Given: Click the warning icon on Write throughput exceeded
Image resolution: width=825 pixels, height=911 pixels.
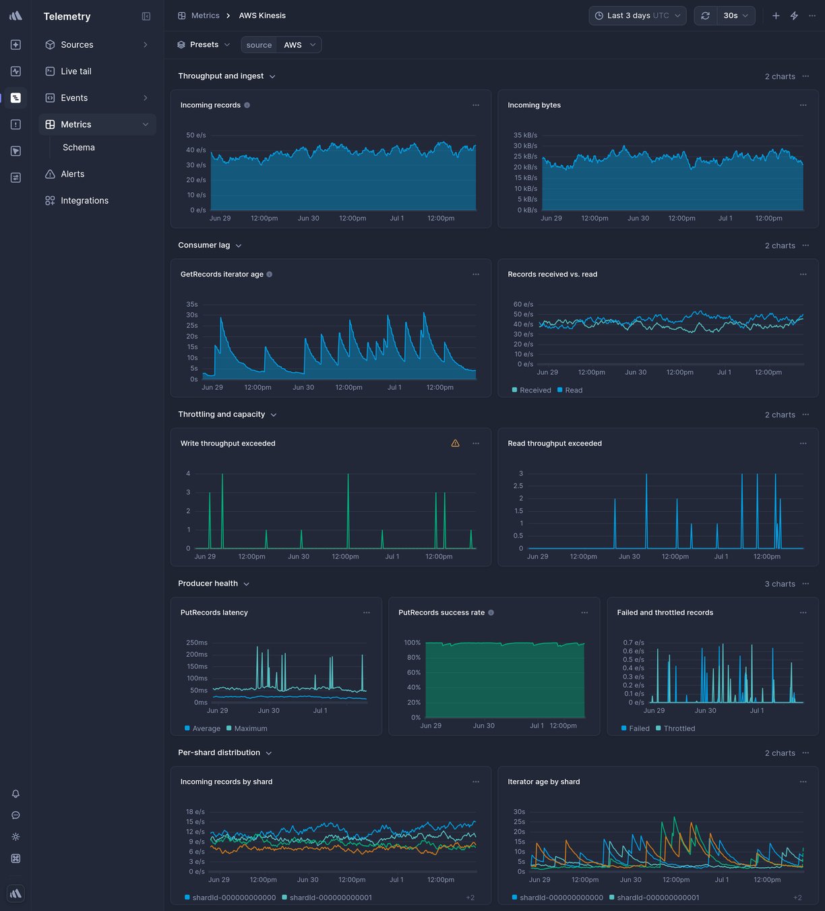Looking at the screenshot, I should (x=456, y=443).
